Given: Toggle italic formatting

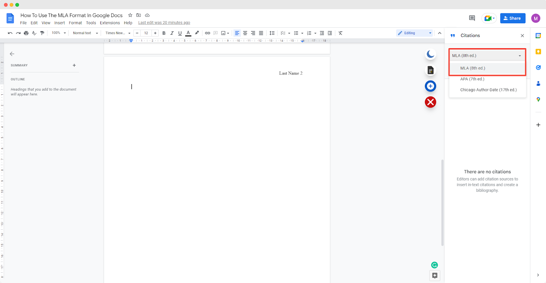Looking at the screenshot, I should (x=172, y=33).
